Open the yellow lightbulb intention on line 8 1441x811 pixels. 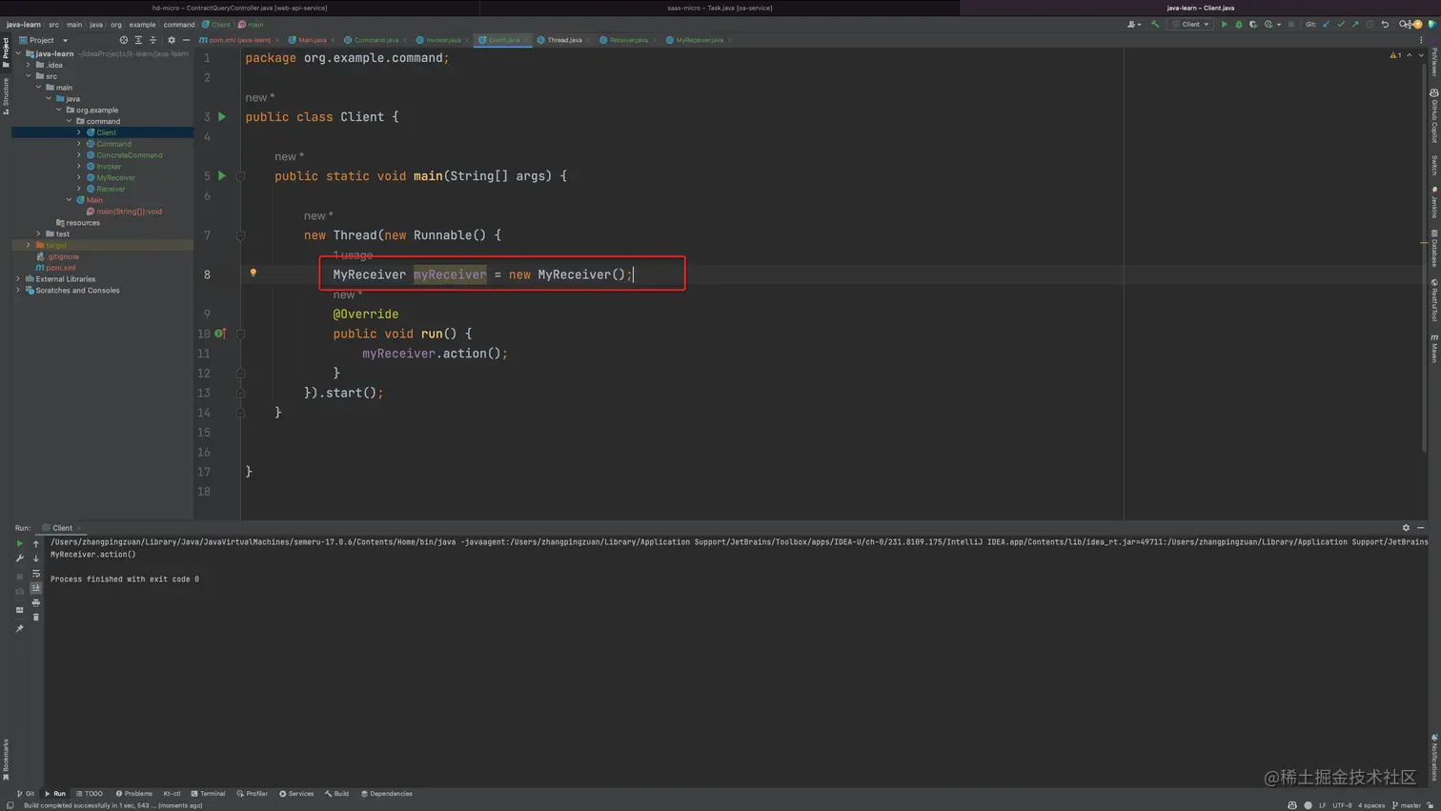(x=253, y=273)
